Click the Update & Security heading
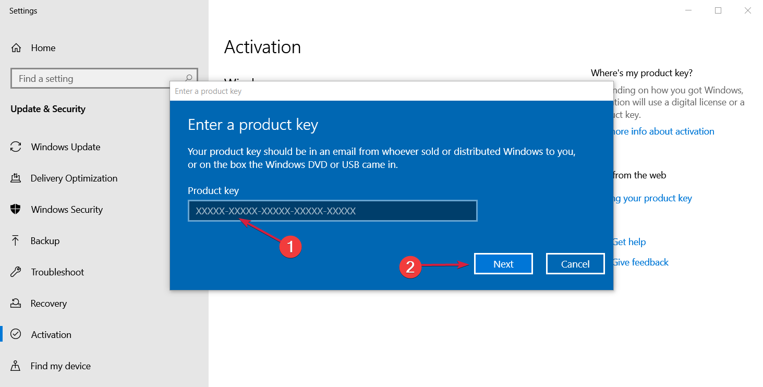The width and height of the screenshot is (763, 387). [48, 109]
